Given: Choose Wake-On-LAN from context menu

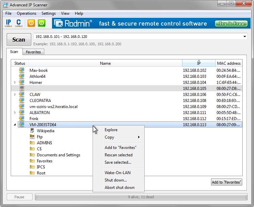Looking at the screenshot, I should (x=117, y=173).
